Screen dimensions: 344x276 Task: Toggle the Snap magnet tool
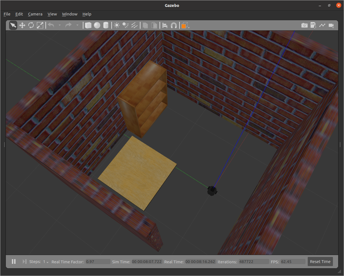[x=174, y=25]
